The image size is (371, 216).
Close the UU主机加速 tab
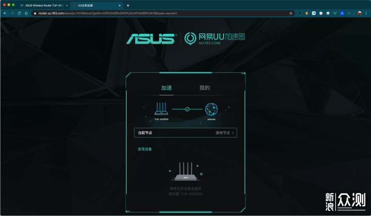pos(120,6)
